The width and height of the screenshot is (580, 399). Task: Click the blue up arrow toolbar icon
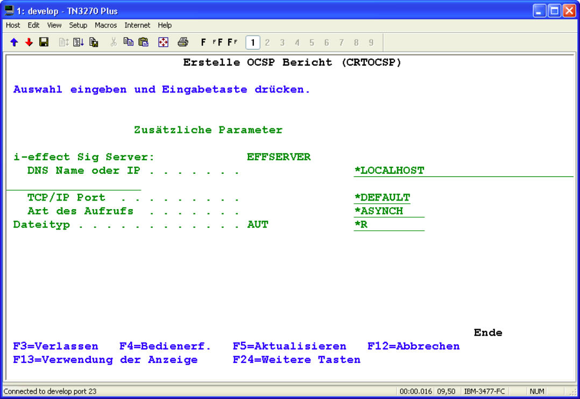tap(14, 42)
